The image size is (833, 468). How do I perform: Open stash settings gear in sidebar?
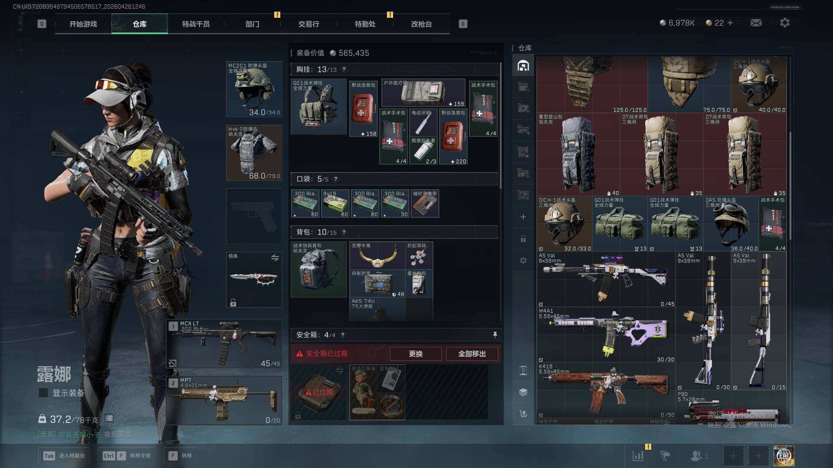(523, 260)
